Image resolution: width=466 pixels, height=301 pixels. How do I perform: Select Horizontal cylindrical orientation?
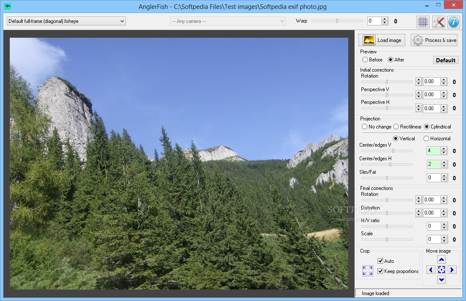coord(437,138)
